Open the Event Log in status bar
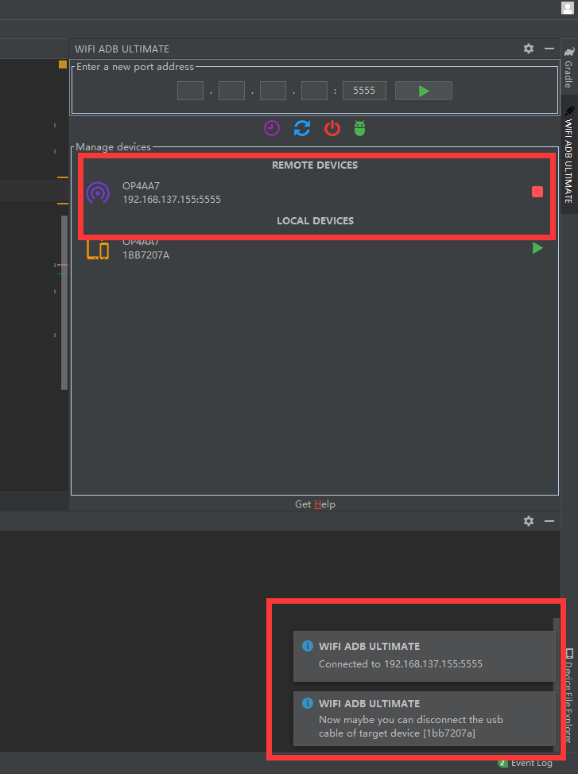The width and height of the screenshot is (578, 774). coord(526,763)
